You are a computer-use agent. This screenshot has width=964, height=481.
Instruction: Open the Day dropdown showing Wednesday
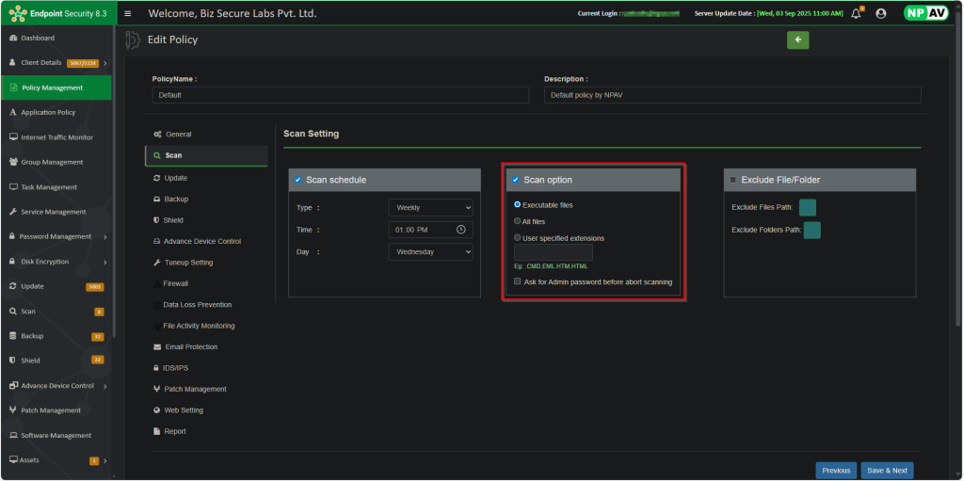coord(430,252)
